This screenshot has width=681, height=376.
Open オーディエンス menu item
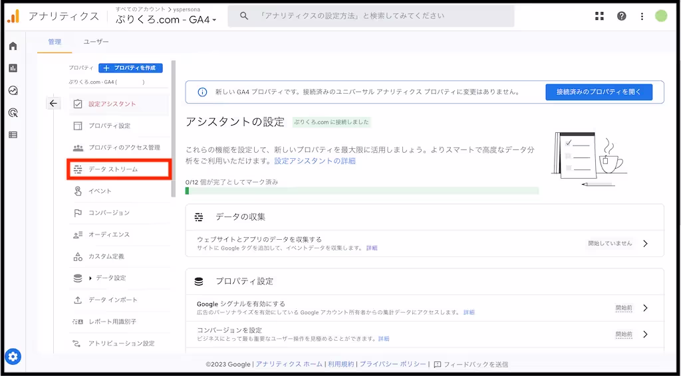pyautogui.click(x=119, y=235)
